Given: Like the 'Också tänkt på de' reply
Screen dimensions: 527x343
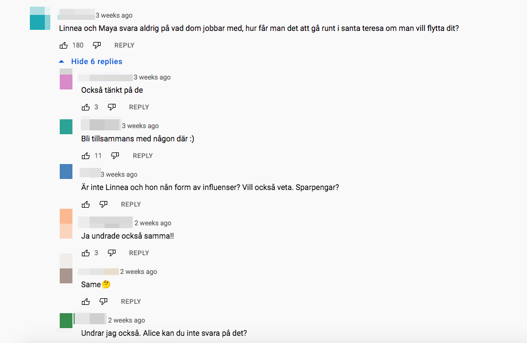Looking at the screenshot, I should click(86, 107).
